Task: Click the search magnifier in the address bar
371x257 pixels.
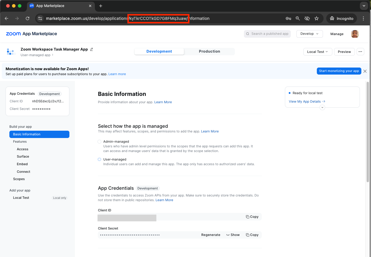Action: pyautogui.click(x=298, y=18)
